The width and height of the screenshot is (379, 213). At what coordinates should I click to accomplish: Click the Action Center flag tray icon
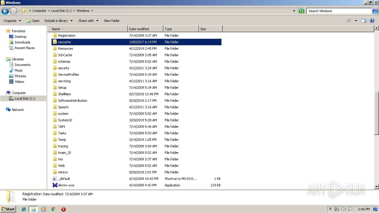[x=351, y=209]
